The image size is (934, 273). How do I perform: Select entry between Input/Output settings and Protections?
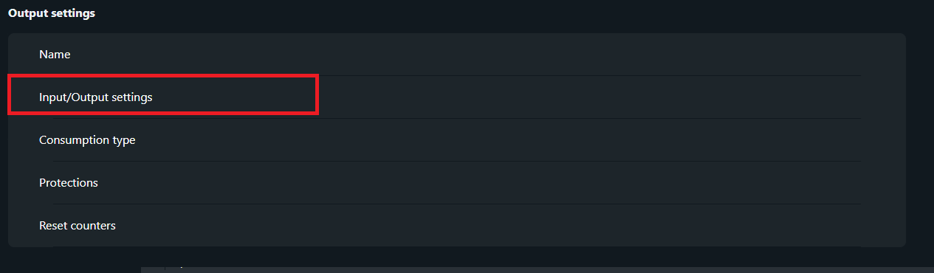tap(456, 140)
